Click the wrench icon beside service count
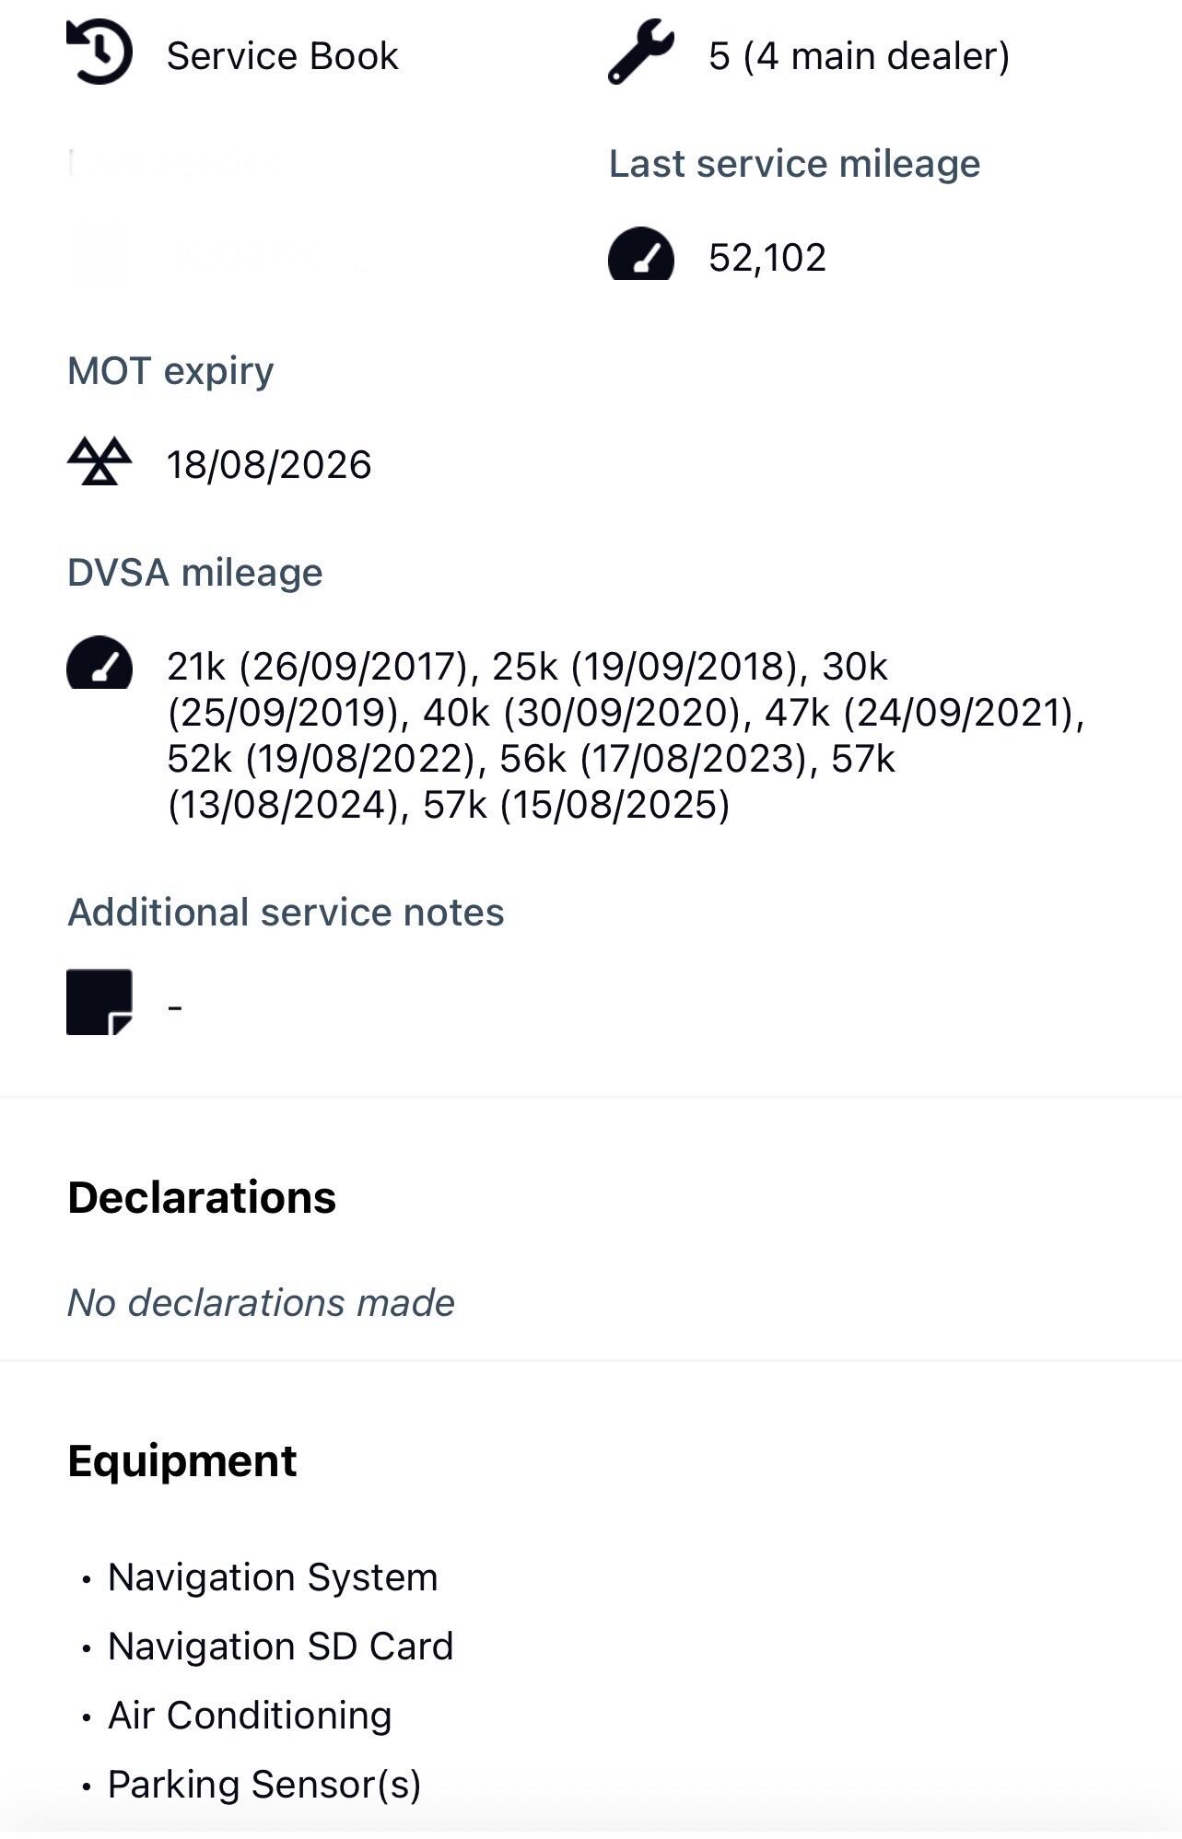 point(641,52)
